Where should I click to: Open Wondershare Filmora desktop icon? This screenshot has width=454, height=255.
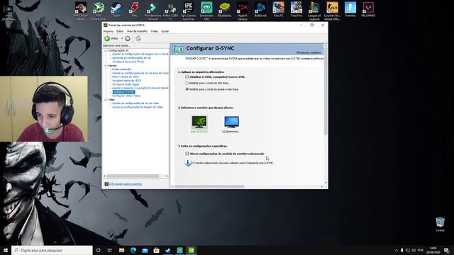pyautogui.click(x=153, y=11)
